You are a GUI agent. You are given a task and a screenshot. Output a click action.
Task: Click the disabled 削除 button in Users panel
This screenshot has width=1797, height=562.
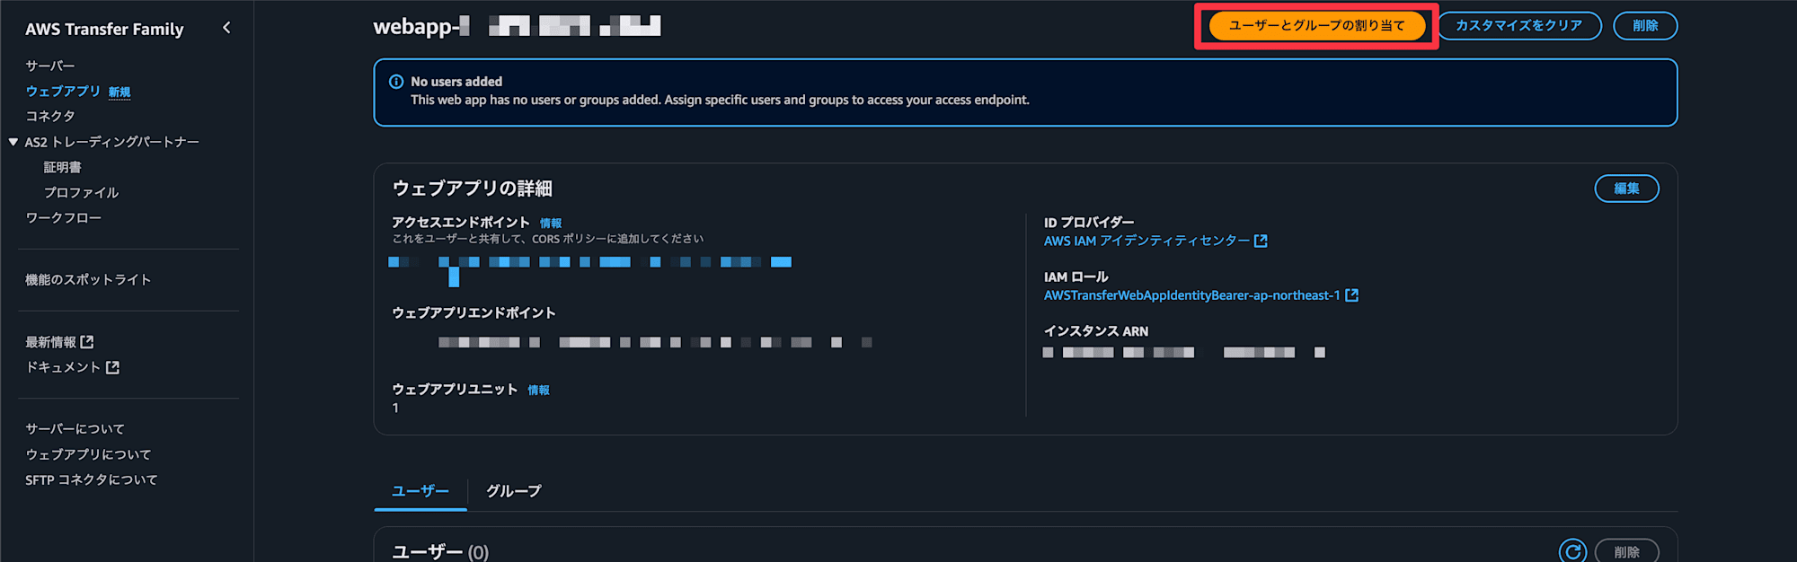click(1626, 551)
